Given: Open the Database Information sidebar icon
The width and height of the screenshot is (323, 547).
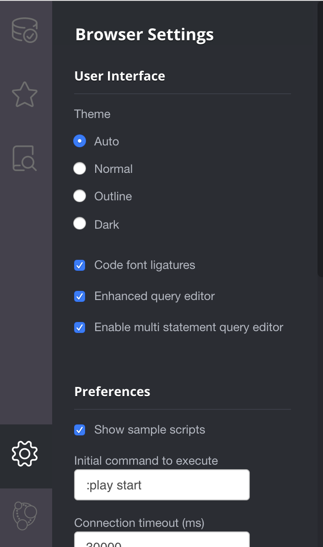Looking at the screenshot, I should pos(25,30).
